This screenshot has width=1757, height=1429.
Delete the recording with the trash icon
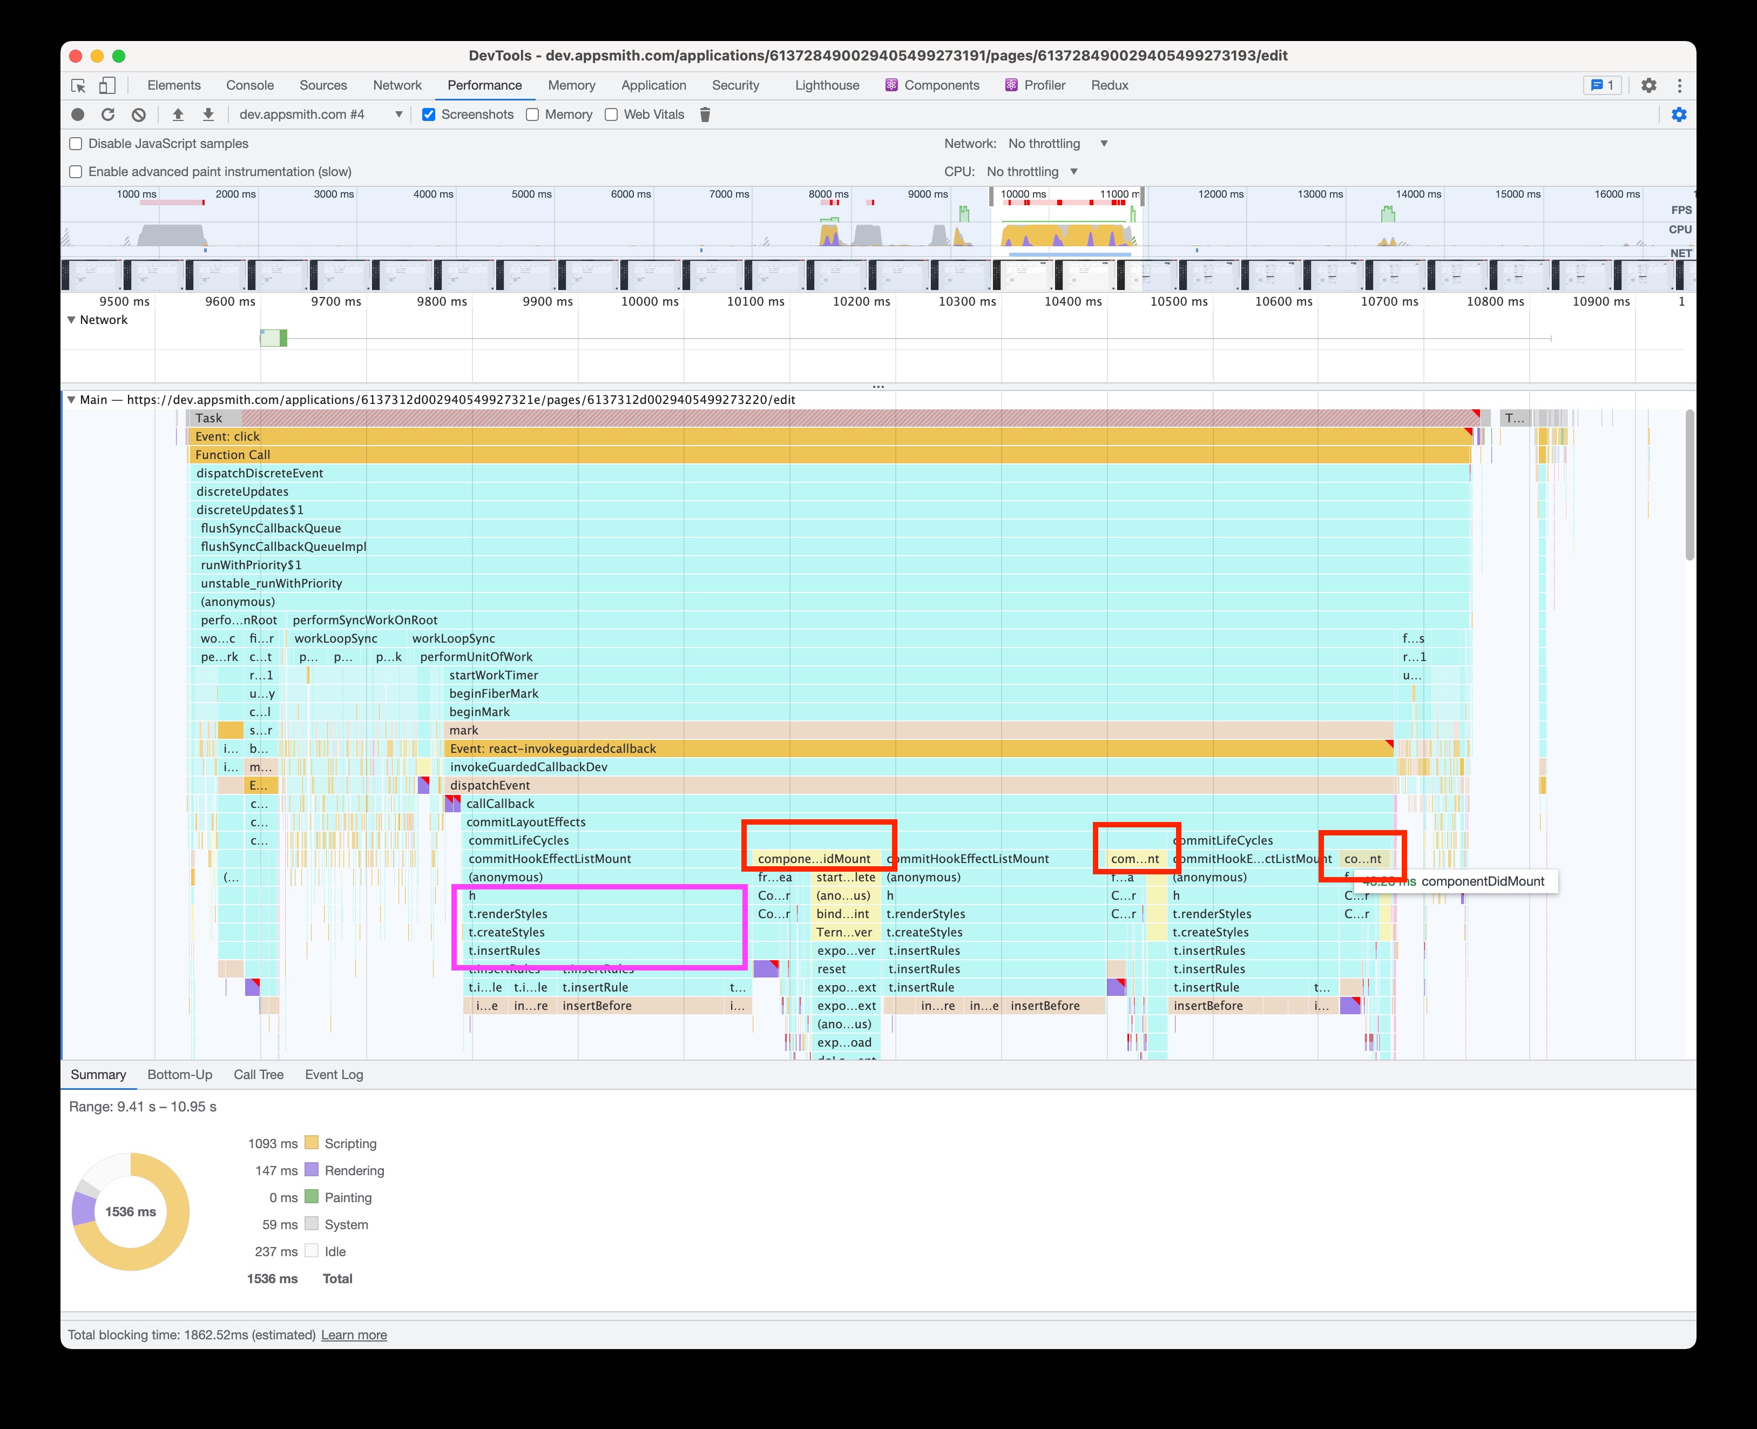click(705, 114)
